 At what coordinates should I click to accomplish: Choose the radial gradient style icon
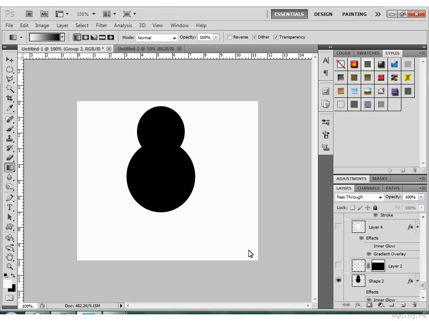pos(85,37)
